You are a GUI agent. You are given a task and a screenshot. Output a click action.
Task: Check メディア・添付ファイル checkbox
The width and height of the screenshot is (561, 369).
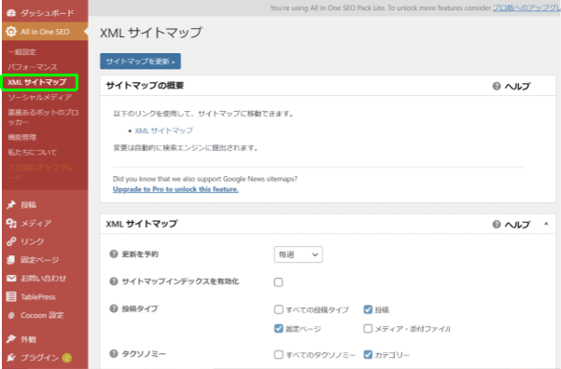pyautogui.click(x=368, y=328)
